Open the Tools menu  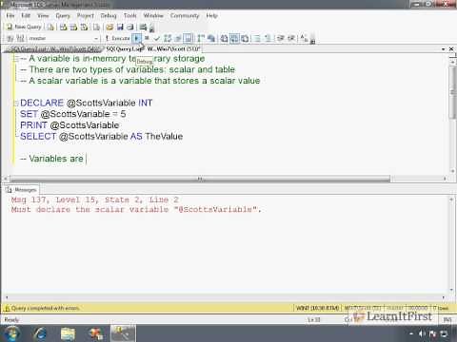pos(129,15)
